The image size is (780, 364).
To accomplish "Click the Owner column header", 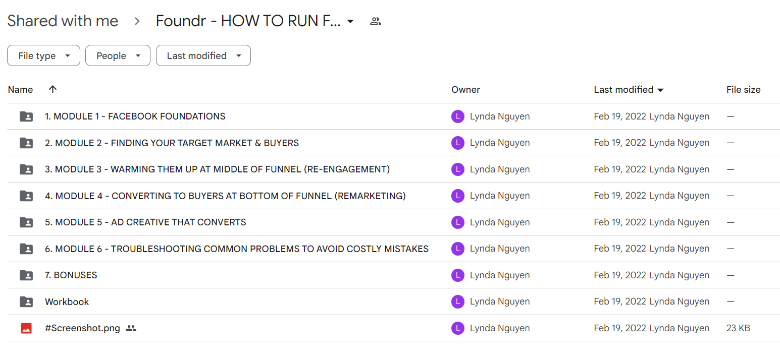I will click(x=465, y=90).
